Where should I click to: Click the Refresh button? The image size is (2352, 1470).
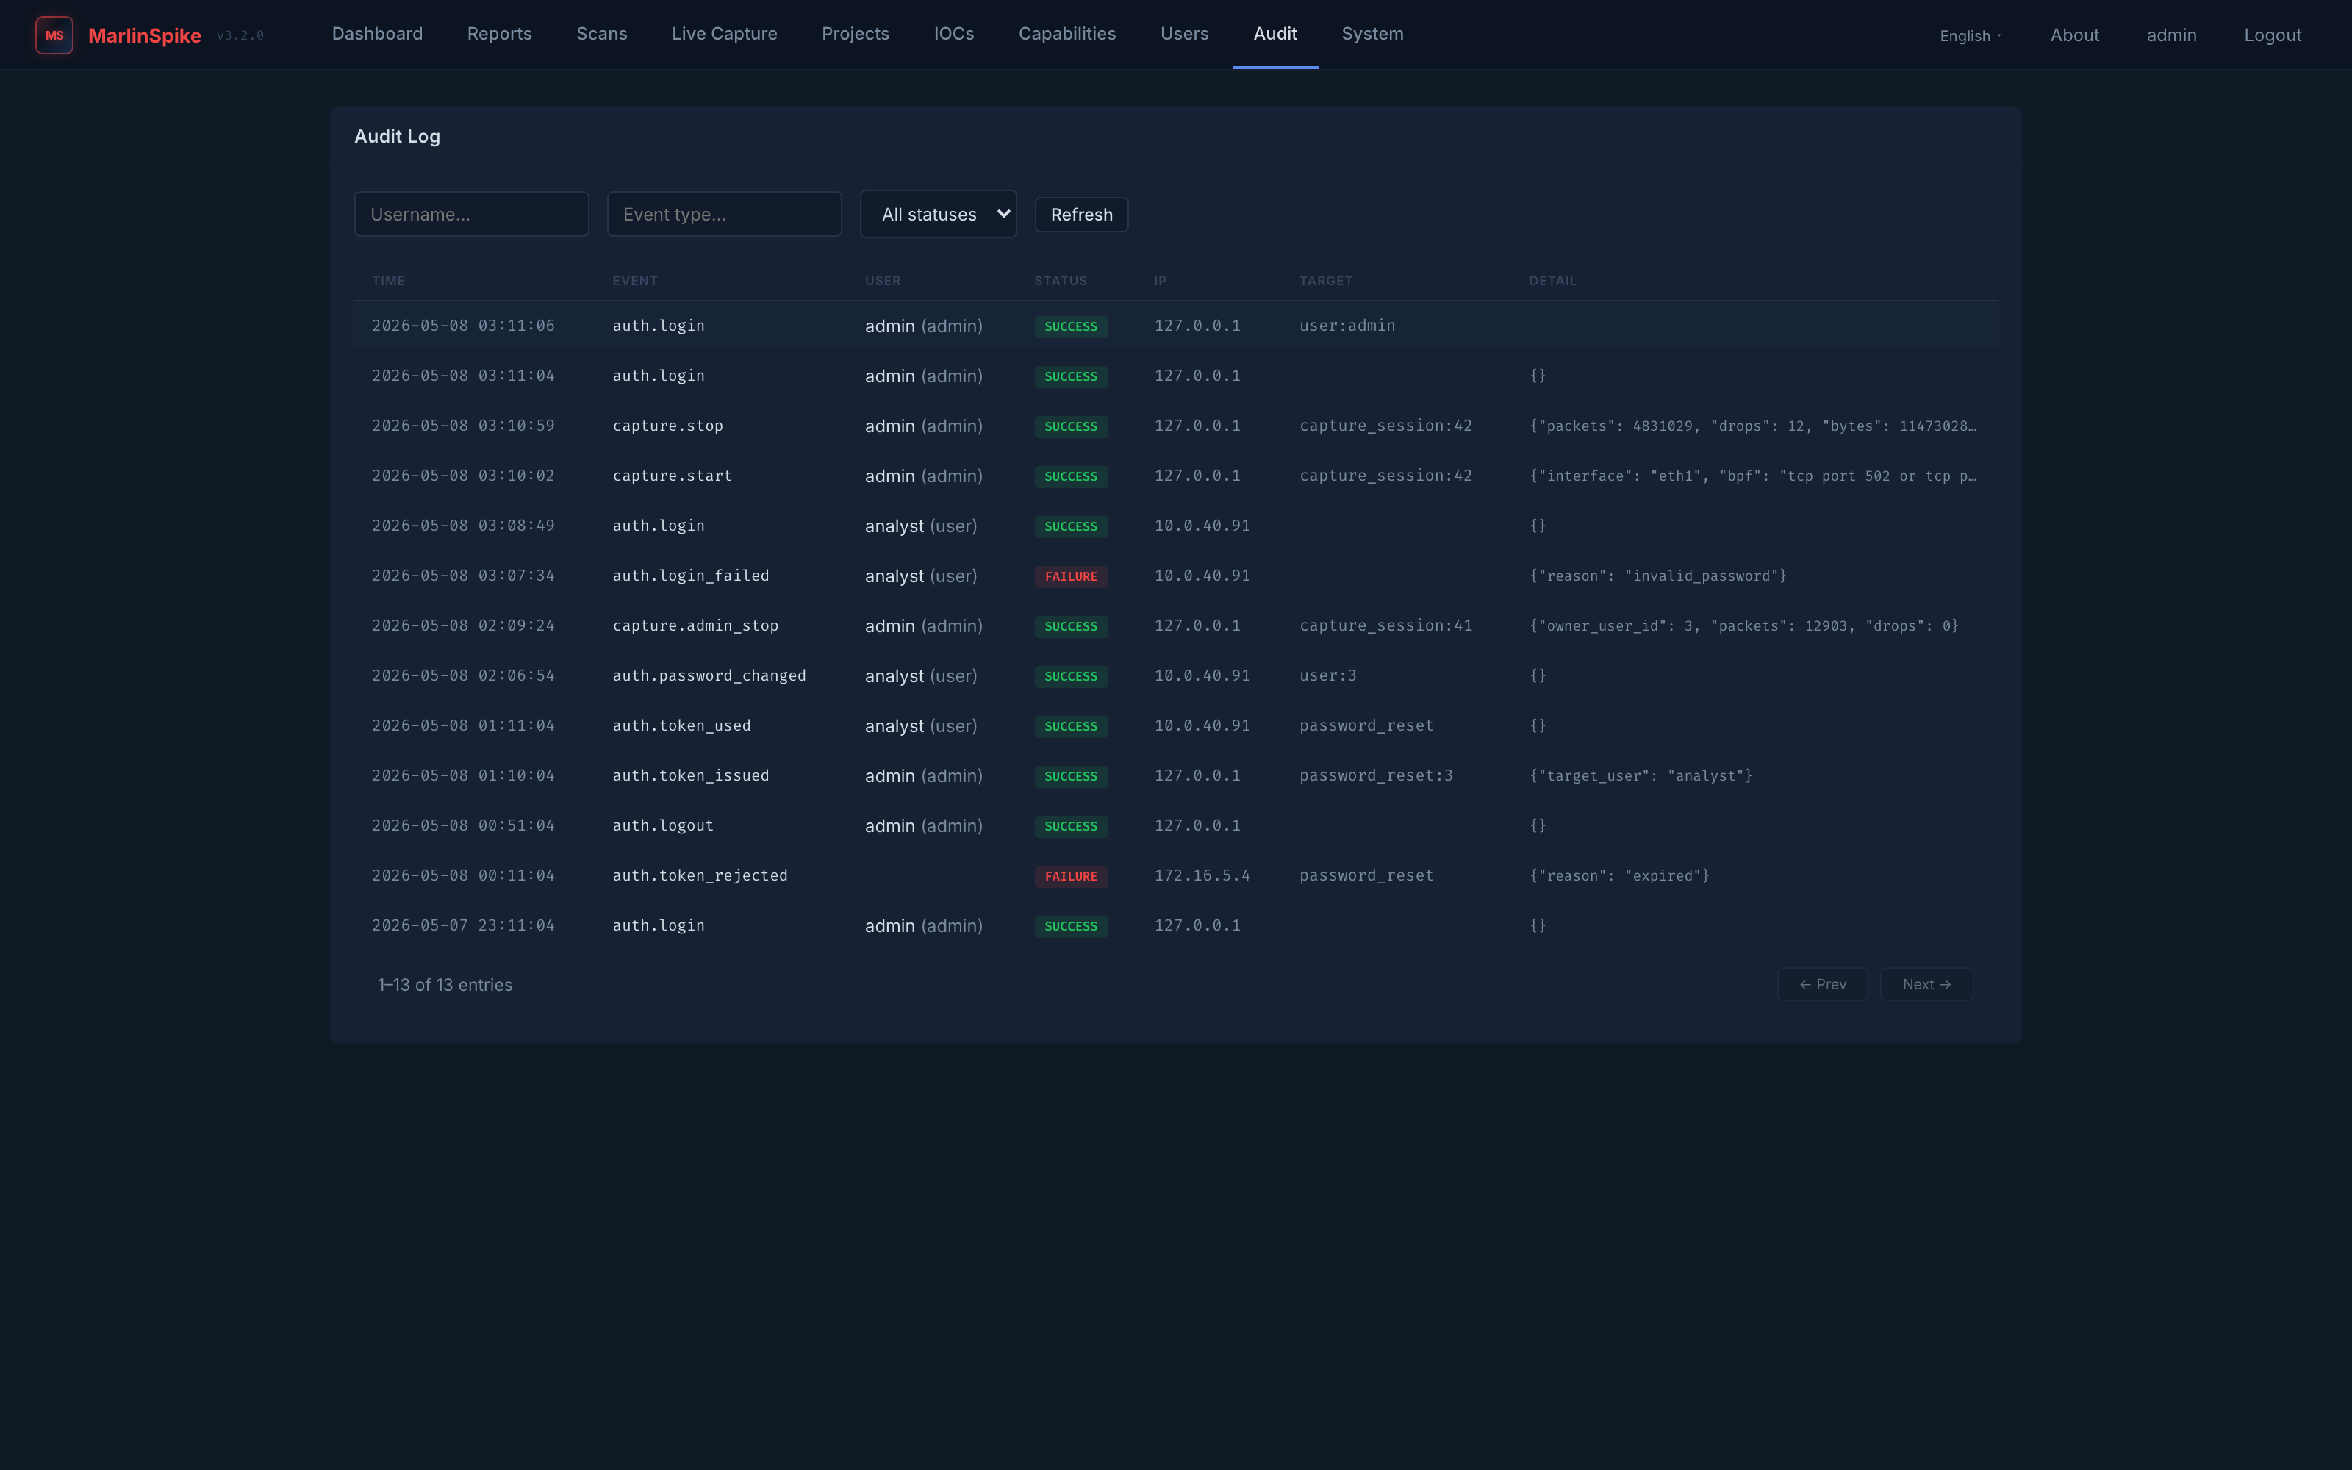1080,215
